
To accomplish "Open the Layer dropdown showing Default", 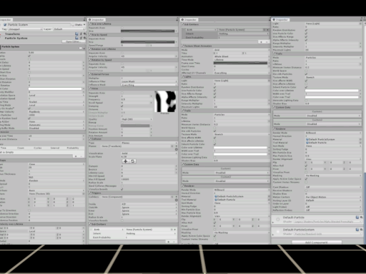I will tap(69, 29).
